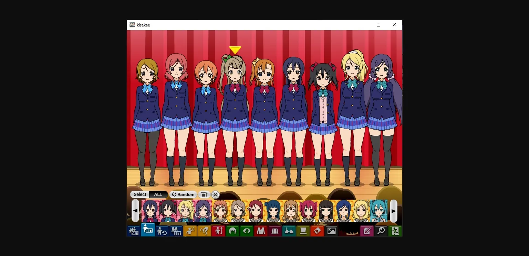The image size is (529, 256).
Task: Open the arm pose tool
Action: pos(190,231)
